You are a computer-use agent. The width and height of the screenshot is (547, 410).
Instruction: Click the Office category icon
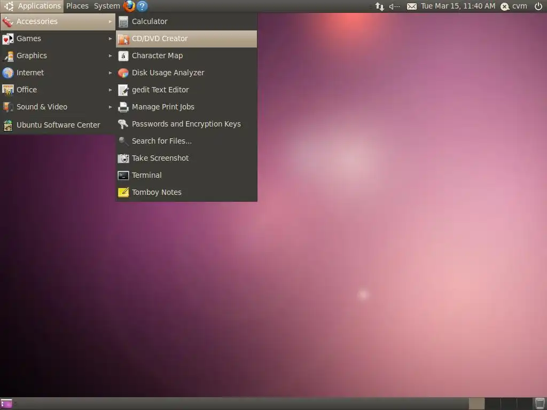pos(7,90)
